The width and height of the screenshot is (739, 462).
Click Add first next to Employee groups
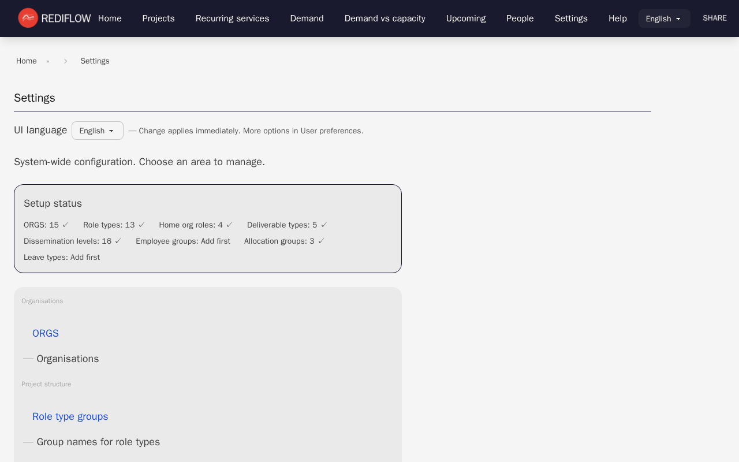(215, 241)
